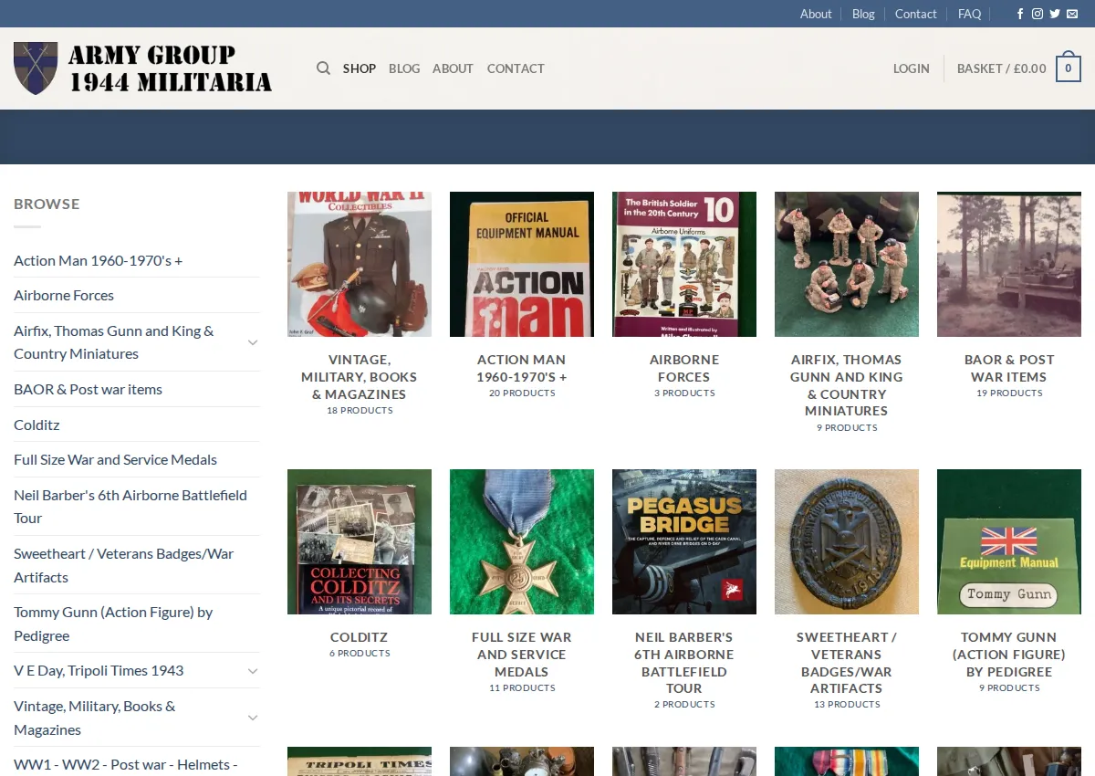Open the search magnifier icon

click(323, 68)
